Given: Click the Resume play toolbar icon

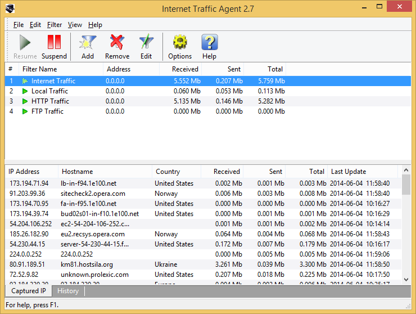Looking at the screenshot, I should click(25, 43).
